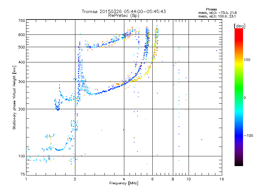
Task: Click the Frequency [MHz] axis label
Action: tap(124, 183)
